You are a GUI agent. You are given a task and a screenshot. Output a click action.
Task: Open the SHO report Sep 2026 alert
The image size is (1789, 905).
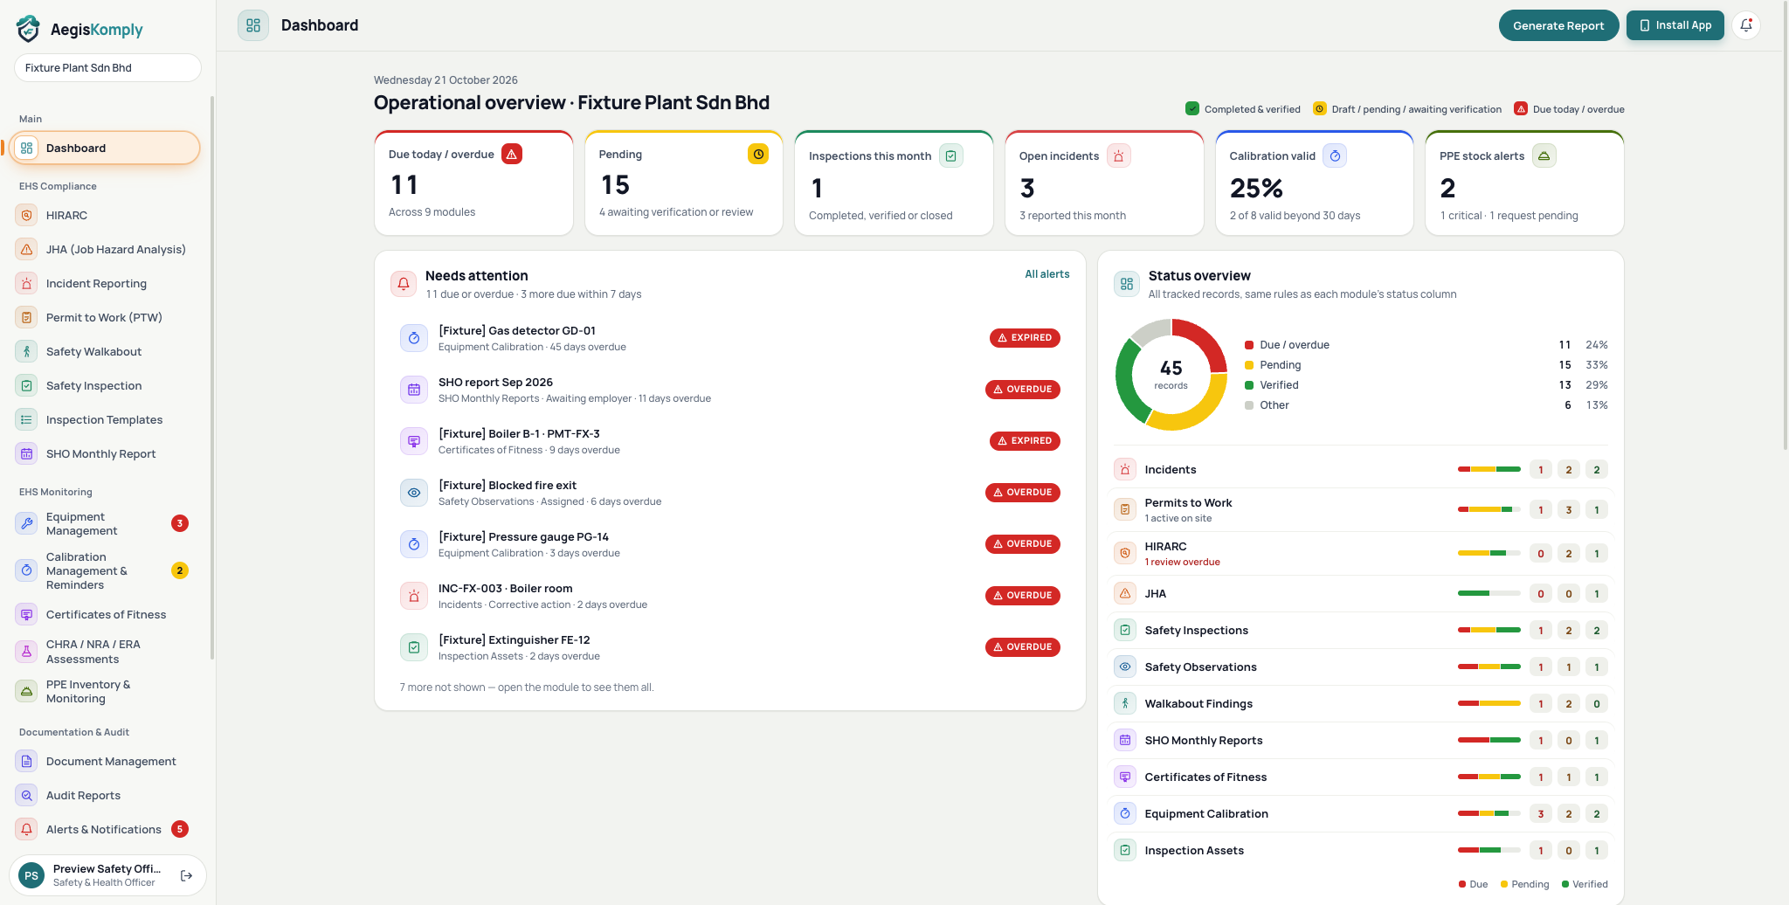click(729, 390)
